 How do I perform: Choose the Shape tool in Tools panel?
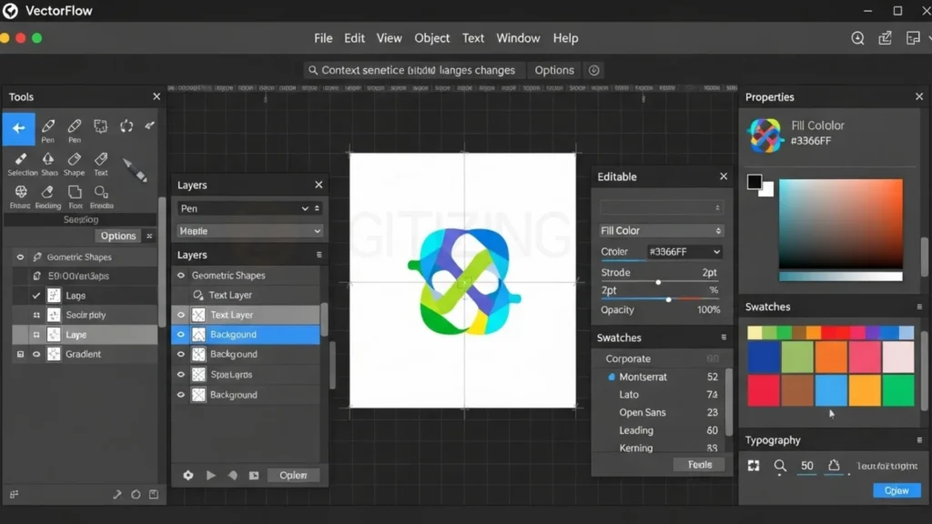(74, 160)
